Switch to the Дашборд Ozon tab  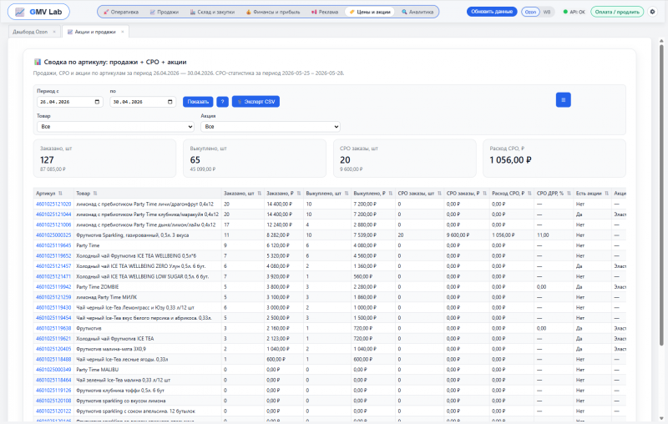tap(30, 32)
